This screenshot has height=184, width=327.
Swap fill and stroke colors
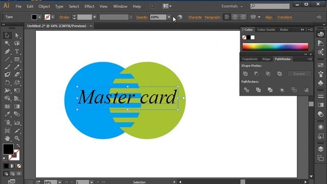[18, 145]
